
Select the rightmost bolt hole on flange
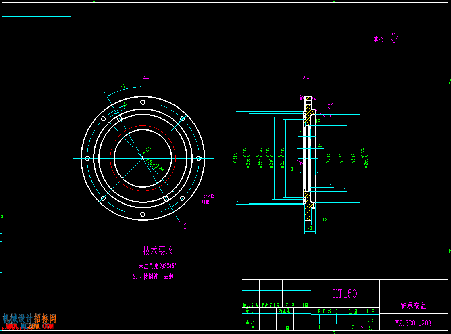point(198,159)
